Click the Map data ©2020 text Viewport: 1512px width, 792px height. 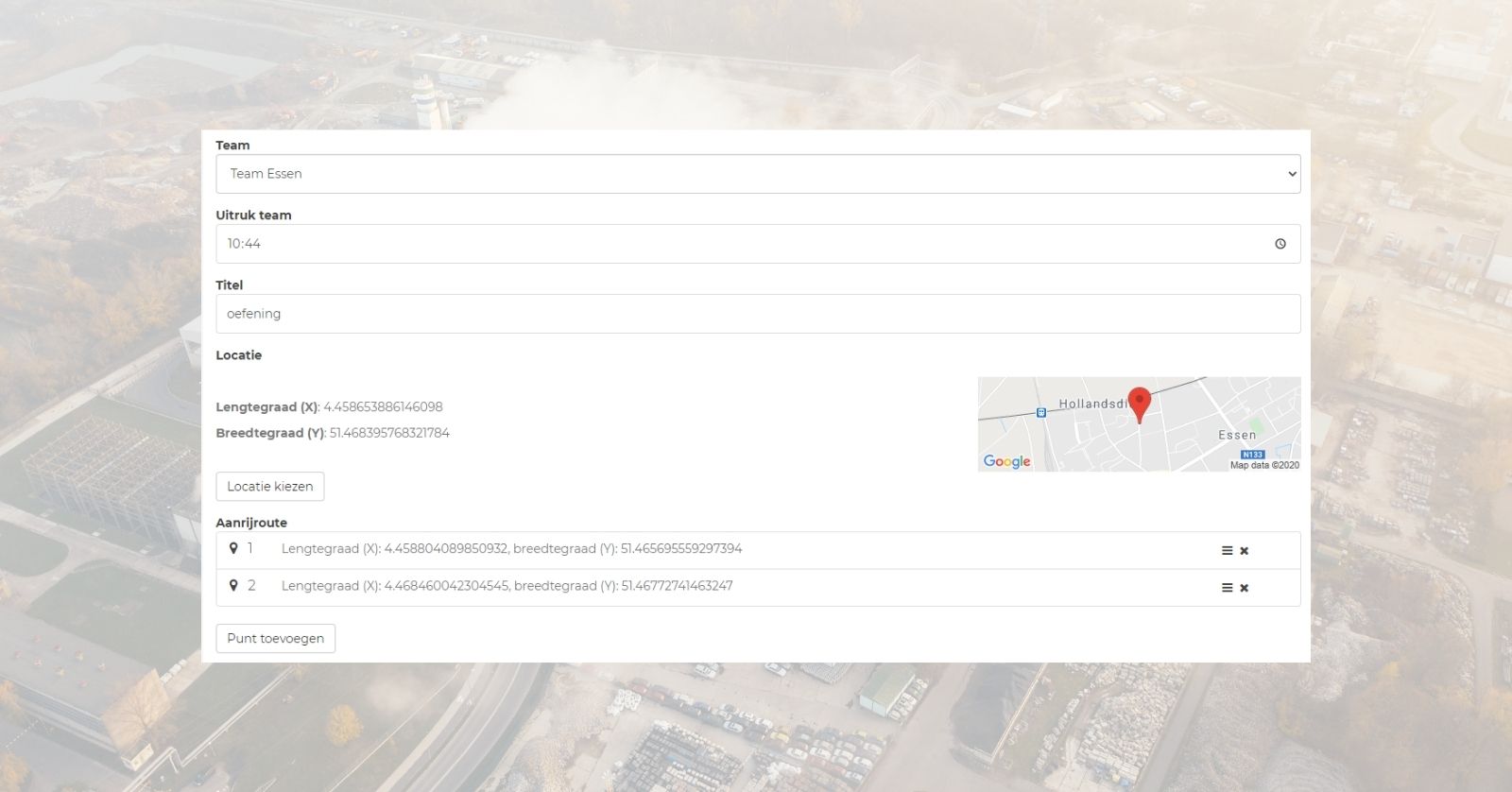click(x=1264, y=465)
